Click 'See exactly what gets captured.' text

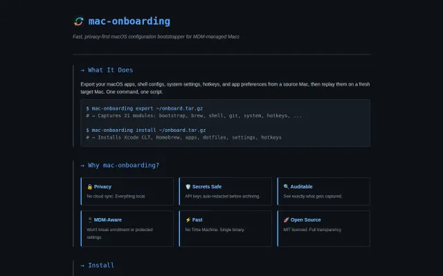point(313,196)
